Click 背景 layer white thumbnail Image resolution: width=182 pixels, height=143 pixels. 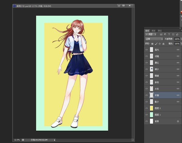click(151, 121)
